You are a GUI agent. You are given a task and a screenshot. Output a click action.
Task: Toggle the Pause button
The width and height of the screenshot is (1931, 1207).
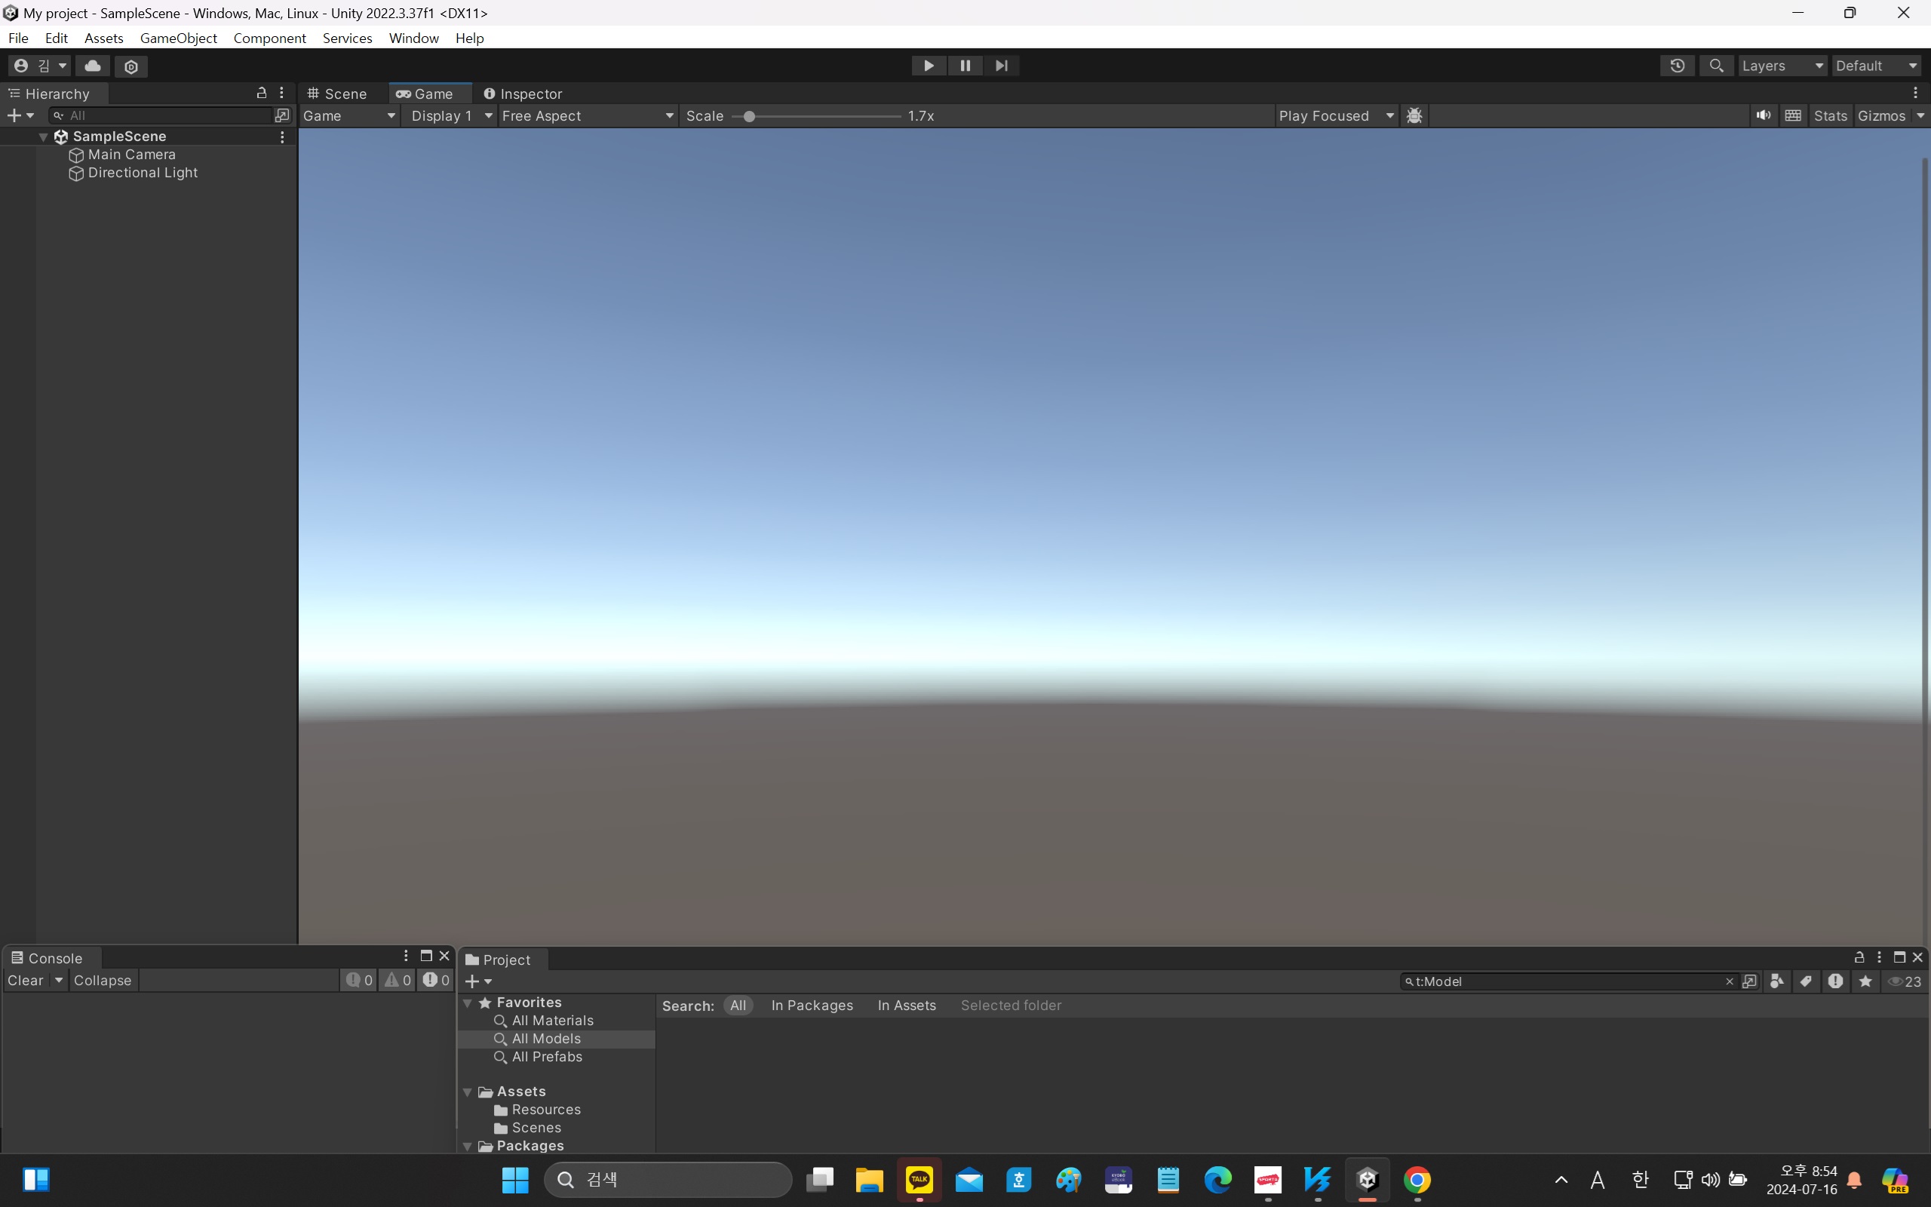click(x=965, y=66)
